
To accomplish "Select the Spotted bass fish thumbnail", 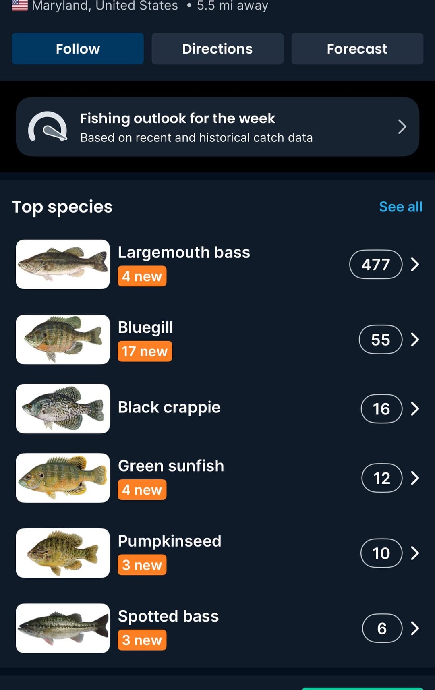I will click(x=63, y=628).
